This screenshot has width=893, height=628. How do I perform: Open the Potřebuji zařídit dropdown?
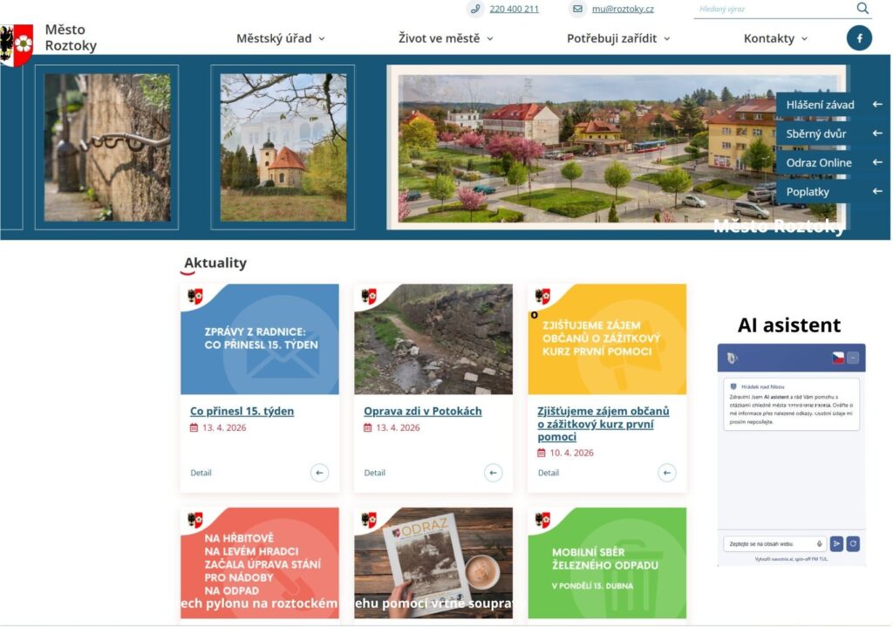pyautogui.click(x=617, y=38)
